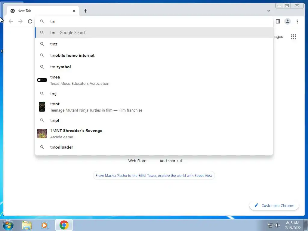Open the Google apps grid icon

tap(294, 37)
